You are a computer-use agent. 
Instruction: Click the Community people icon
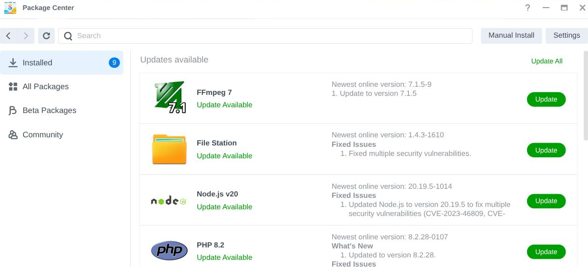coord(13,134)
